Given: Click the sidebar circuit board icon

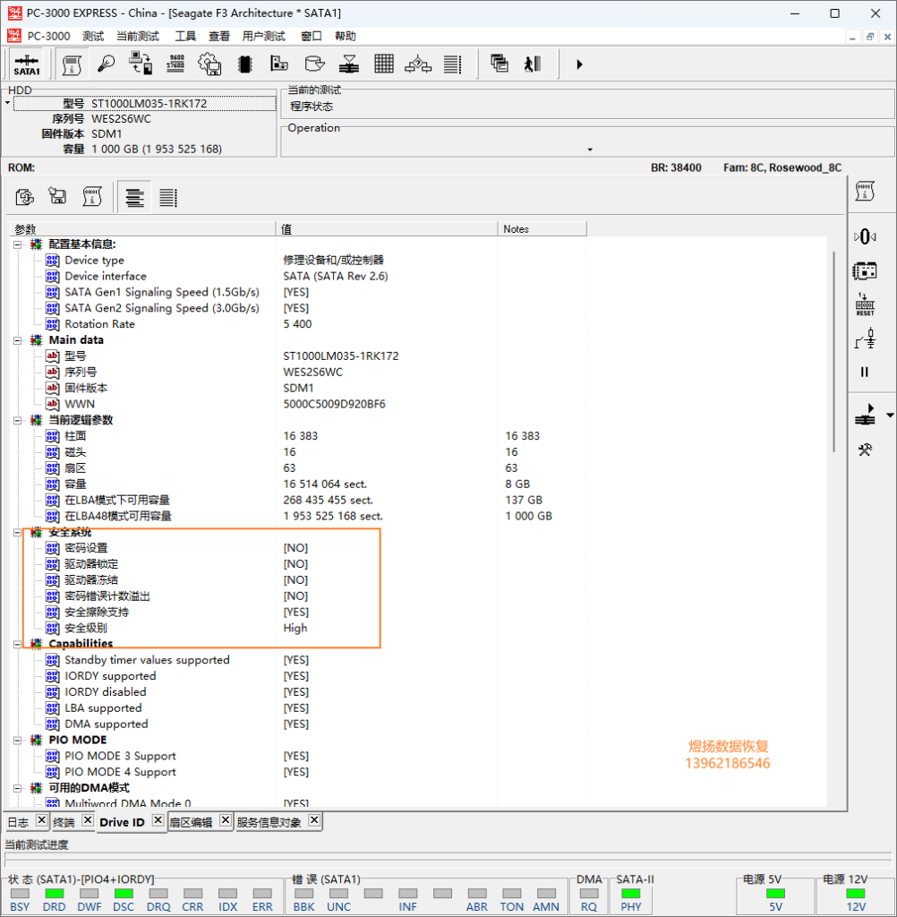Looking at the screenshot, I should 865,270.
